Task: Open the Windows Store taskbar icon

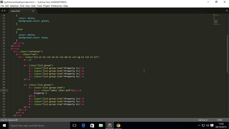Action: 92,125
